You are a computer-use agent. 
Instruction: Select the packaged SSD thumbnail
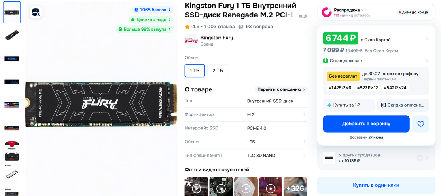12,151
